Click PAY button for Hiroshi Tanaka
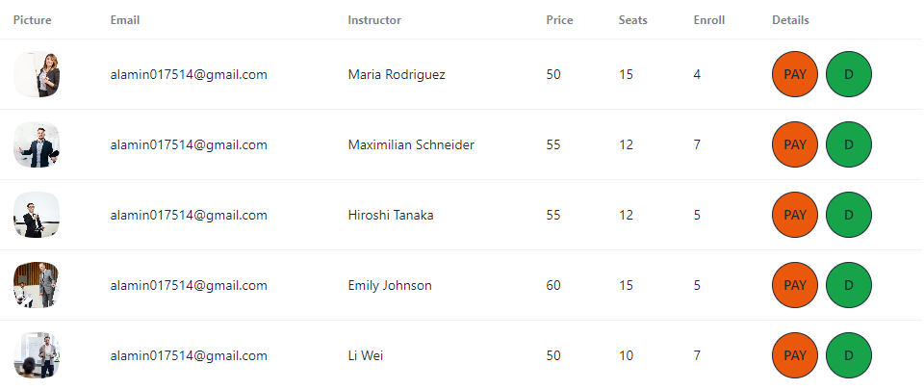Screen dimensions: 924x390 795,215
